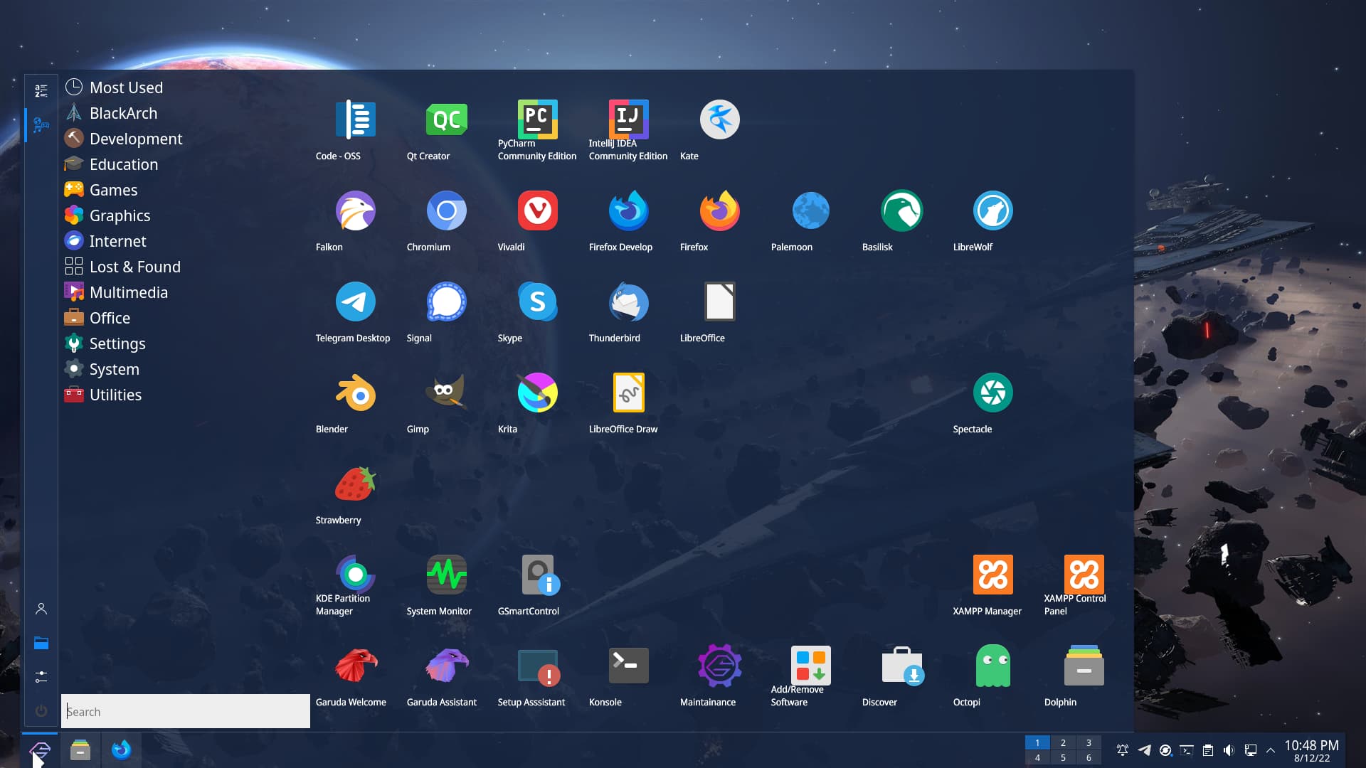Focus the launcher Search field
This screenshot has height=768, width=1366.
click(x=186, y=711)
